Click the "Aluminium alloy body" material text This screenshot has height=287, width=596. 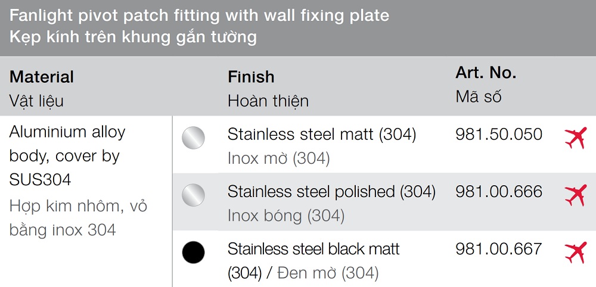[x=67, y=143]
